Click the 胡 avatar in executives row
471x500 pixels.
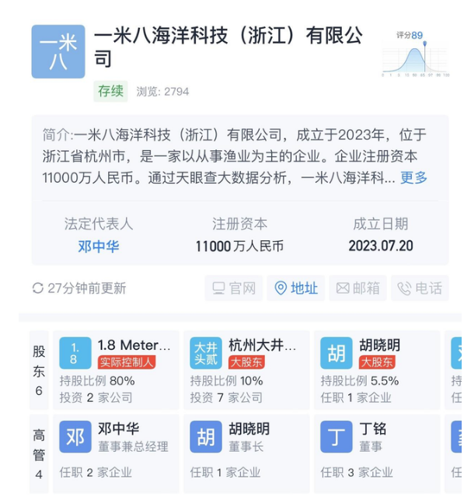pos(206,436)
